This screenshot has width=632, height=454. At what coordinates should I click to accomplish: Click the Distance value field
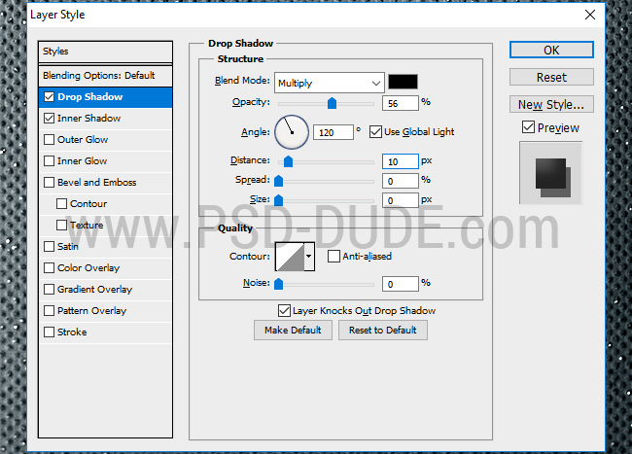tap(401, 161)
